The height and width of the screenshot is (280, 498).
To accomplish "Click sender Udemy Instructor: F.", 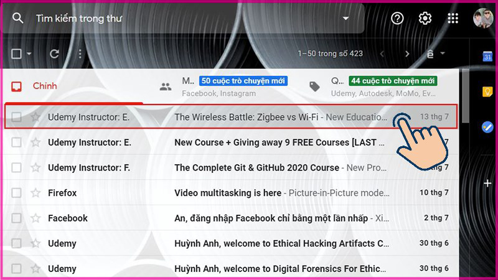I will coord(89,167).
